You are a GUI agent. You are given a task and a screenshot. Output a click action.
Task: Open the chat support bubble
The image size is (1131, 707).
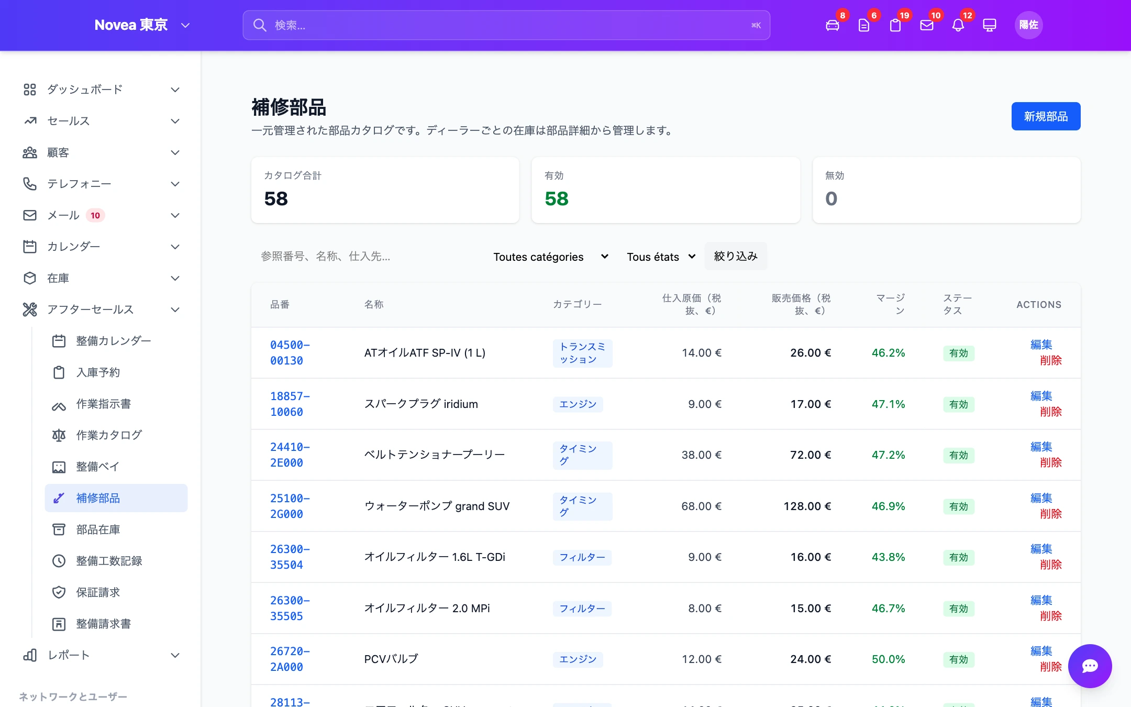point(1090,666)
